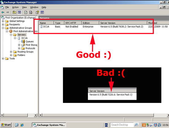Toggle the Show/Hide console tree icon
The height and width of the screenshot is (128, 169).
click(19, 12)
